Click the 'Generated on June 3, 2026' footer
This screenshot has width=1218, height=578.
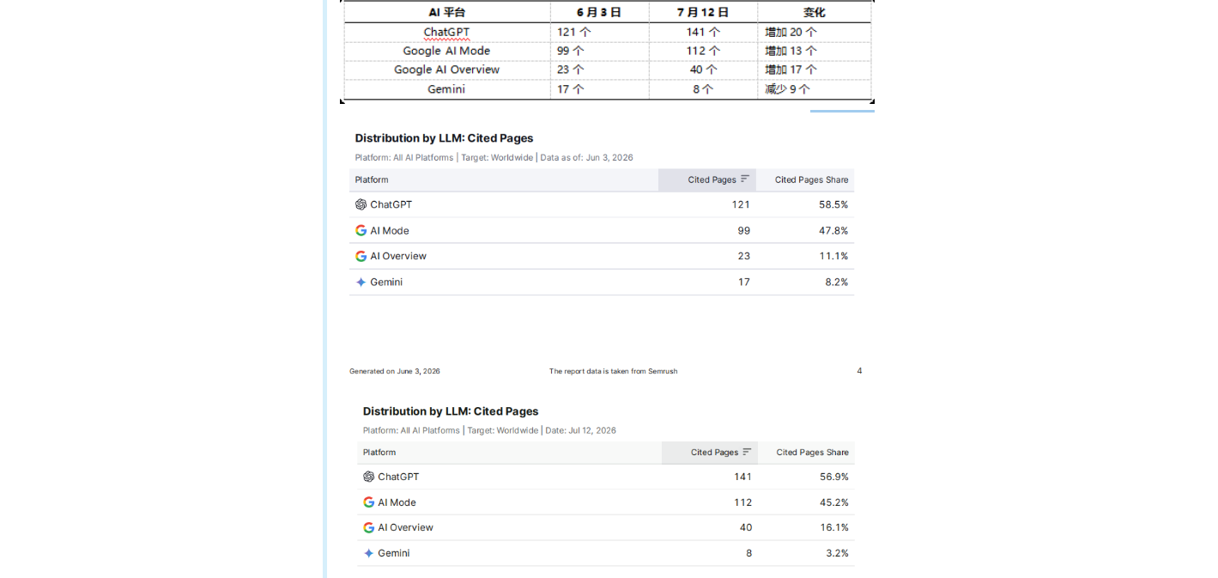tap(395, 371)
